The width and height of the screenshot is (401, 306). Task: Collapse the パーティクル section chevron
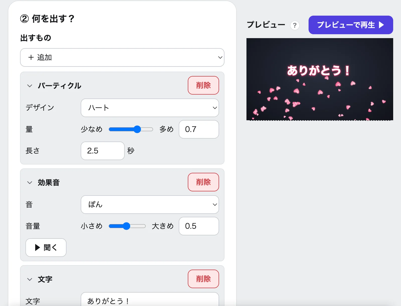pyautogui.click(x=30, y=86)
